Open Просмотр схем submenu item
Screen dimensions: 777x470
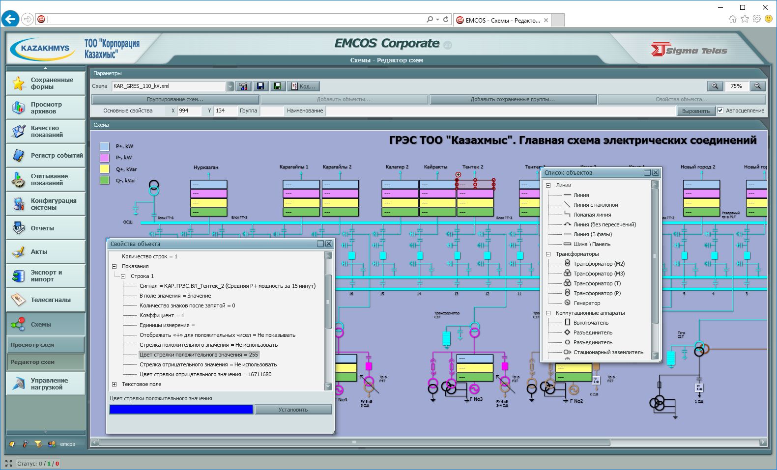tap(45, 345)
